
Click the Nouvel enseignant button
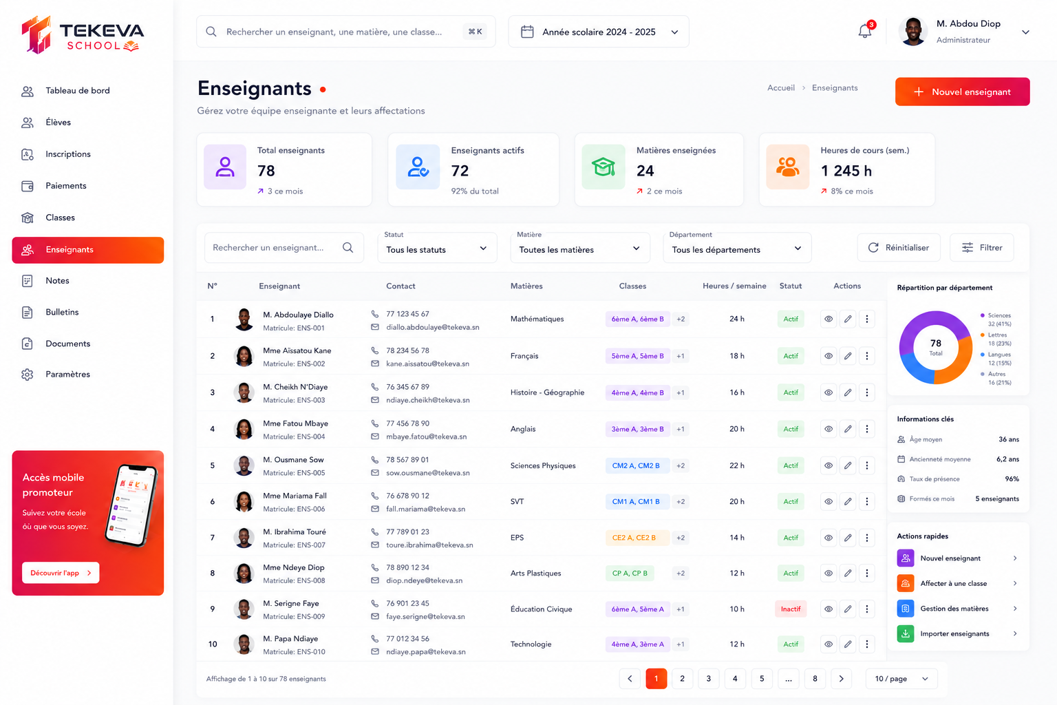tap(962, 92)
